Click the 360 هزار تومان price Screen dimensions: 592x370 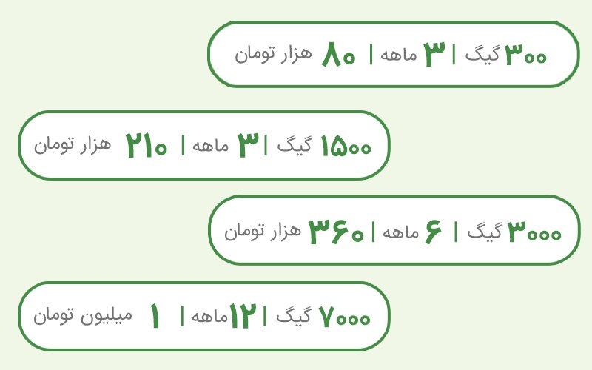[294, 231]
